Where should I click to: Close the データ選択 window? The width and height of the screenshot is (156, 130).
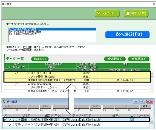coord(150,102)
